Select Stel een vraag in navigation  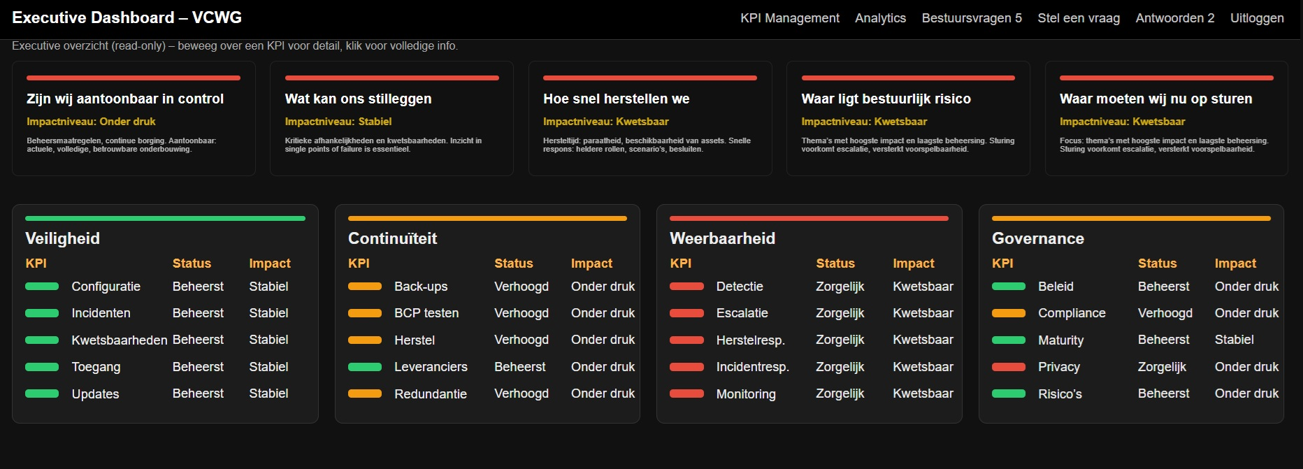(x=1079, y=18)
